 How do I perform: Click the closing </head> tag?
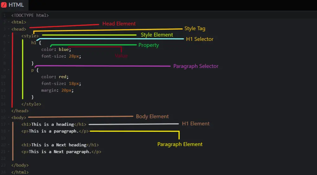tap(20, 111)
